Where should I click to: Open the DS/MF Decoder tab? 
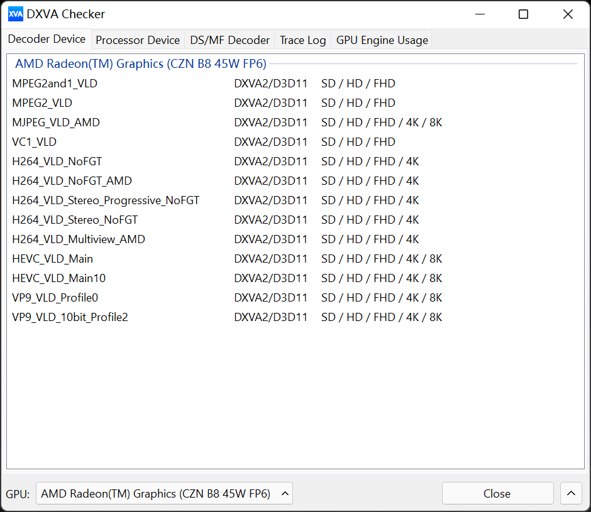tap(229, 40)
